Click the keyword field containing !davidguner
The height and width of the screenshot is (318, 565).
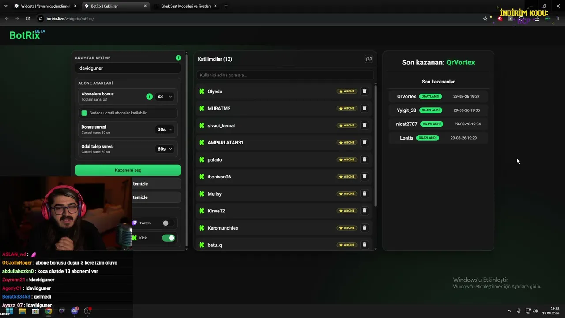click(x=128, y=68)
